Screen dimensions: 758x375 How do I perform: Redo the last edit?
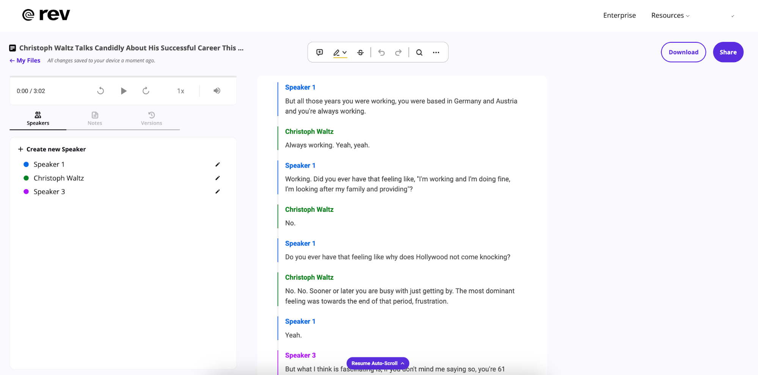click(398, 52)
